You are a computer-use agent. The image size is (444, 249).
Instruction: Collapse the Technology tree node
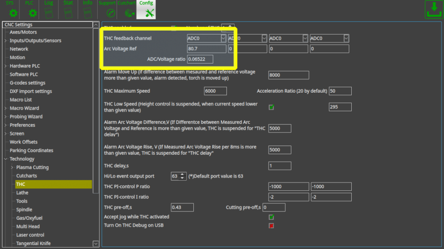coord(5,159)
